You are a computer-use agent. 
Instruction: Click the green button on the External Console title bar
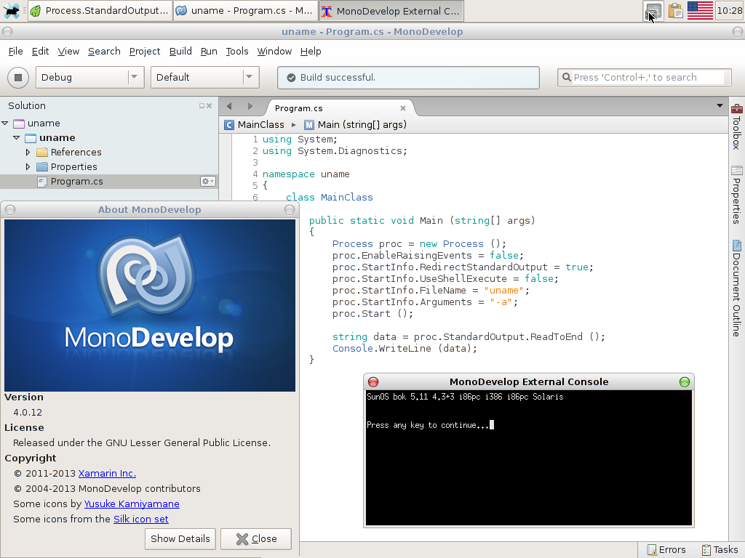coord(685,382)
